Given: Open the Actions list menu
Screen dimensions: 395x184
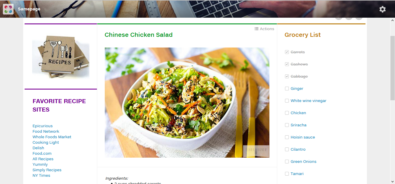Looking at the screenshot, I should tap(264, 29).
